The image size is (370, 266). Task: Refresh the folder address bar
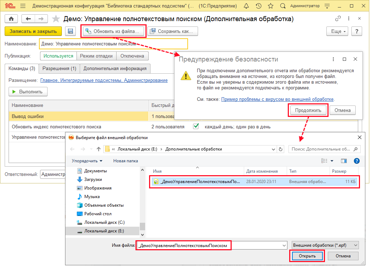[281, 149]
